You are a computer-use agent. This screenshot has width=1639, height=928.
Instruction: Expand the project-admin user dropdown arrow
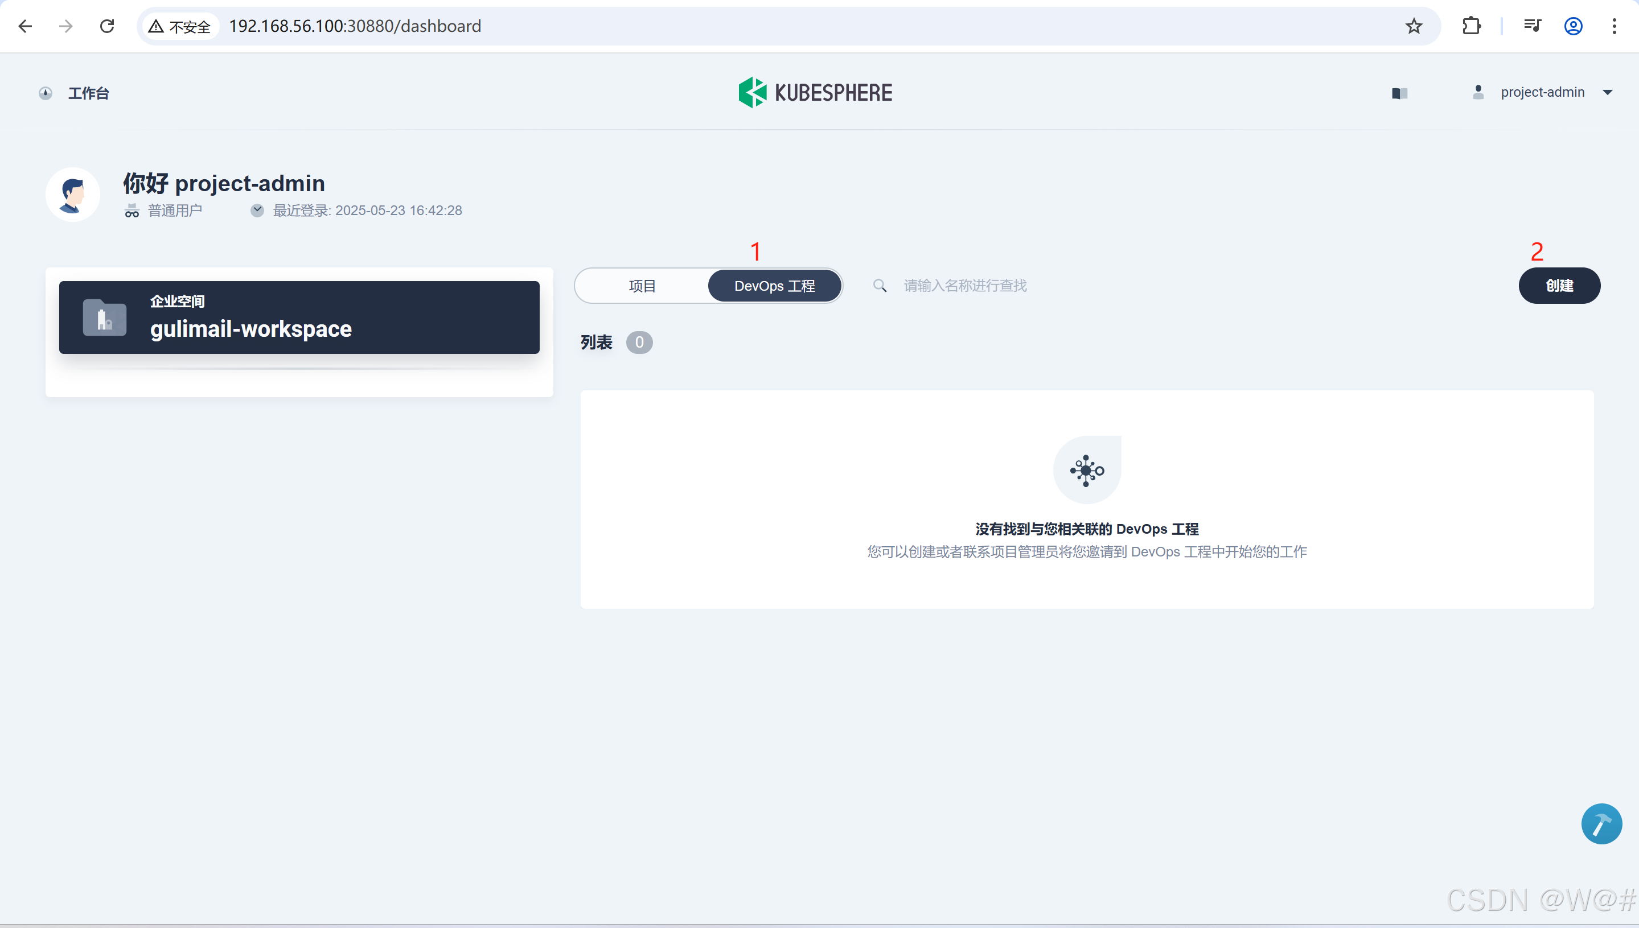pos(1607,92)
